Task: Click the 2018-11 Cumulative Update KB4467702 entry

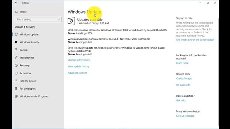Action: pos(117,30)
